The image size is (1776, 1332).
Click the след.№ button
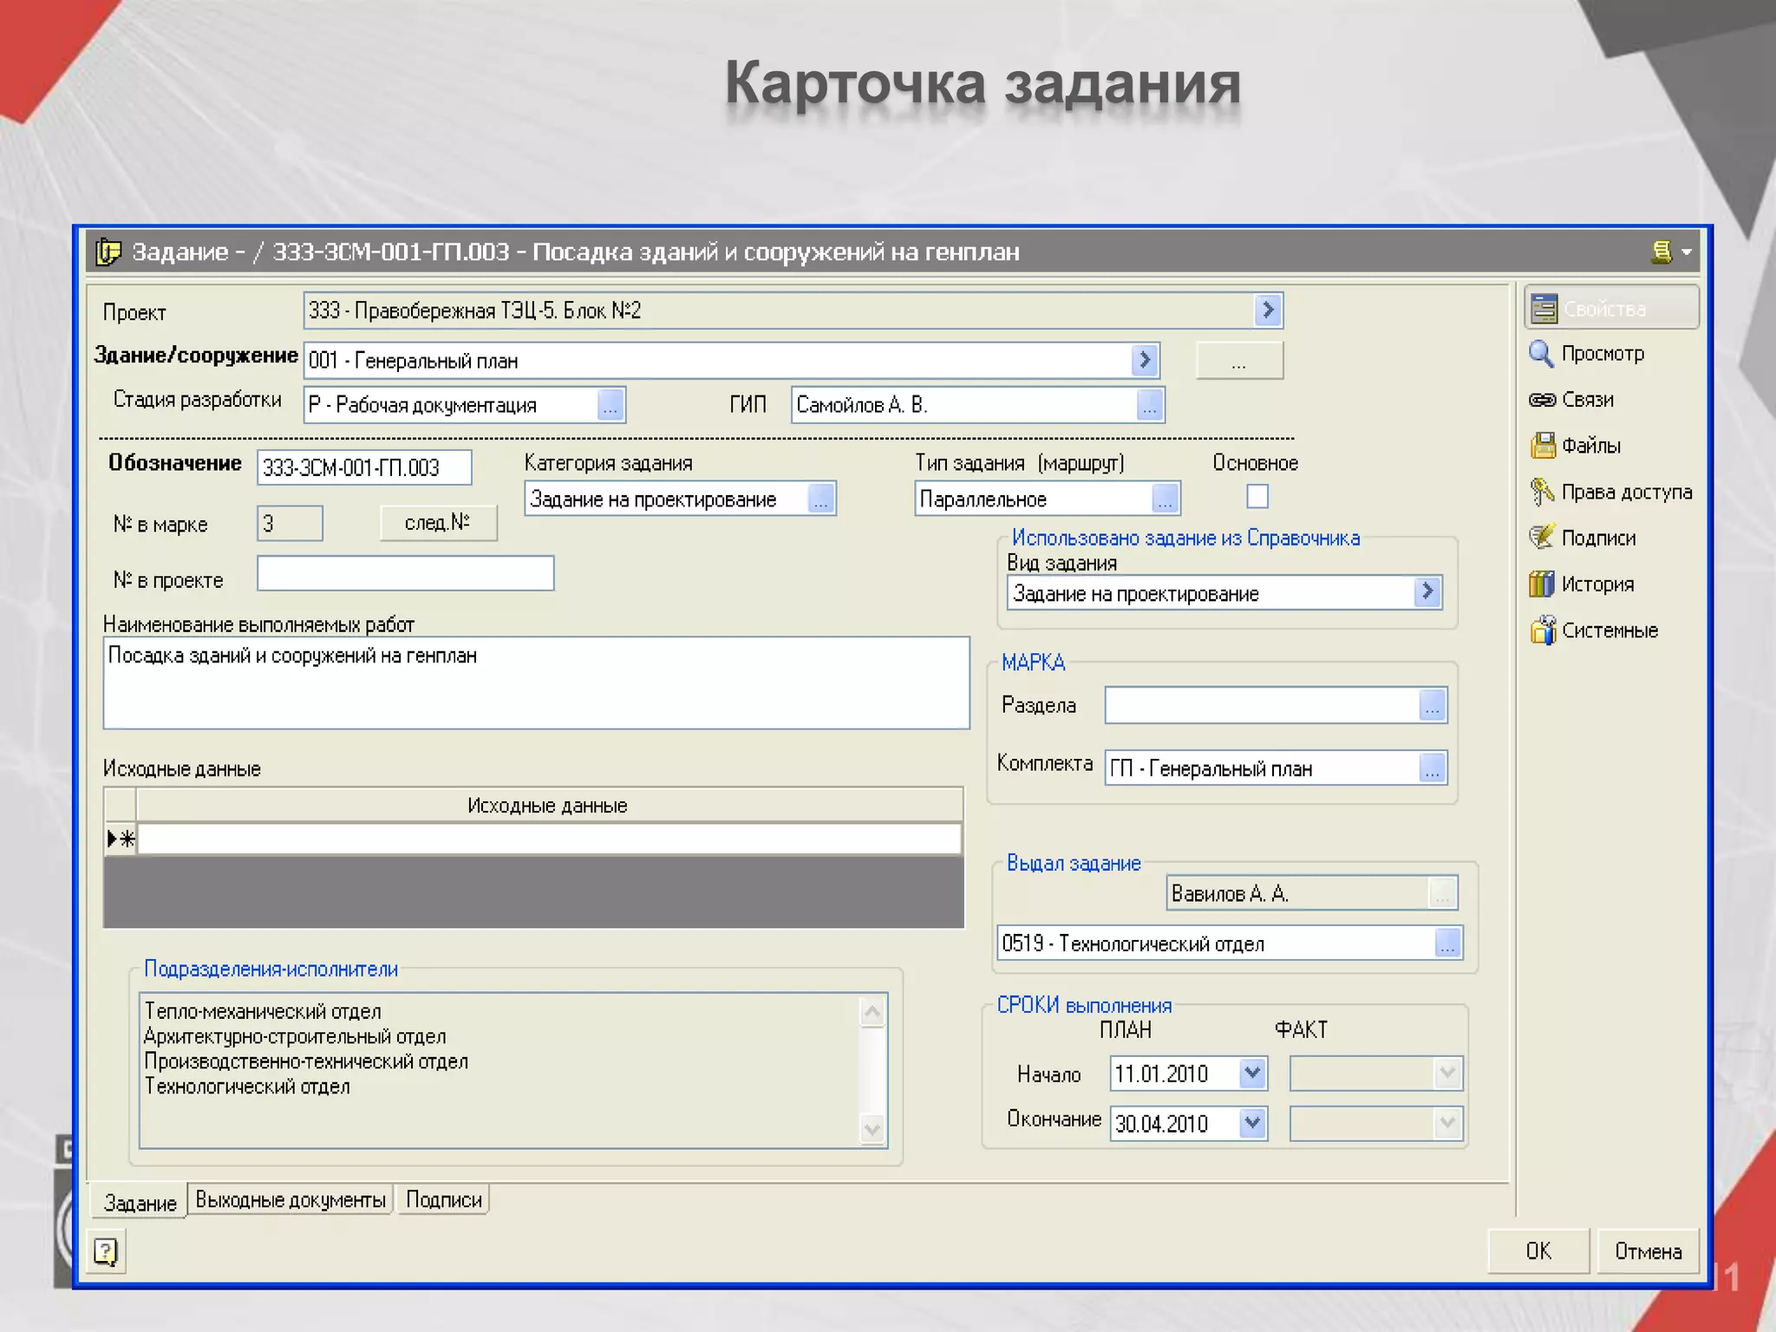(438, 523)
